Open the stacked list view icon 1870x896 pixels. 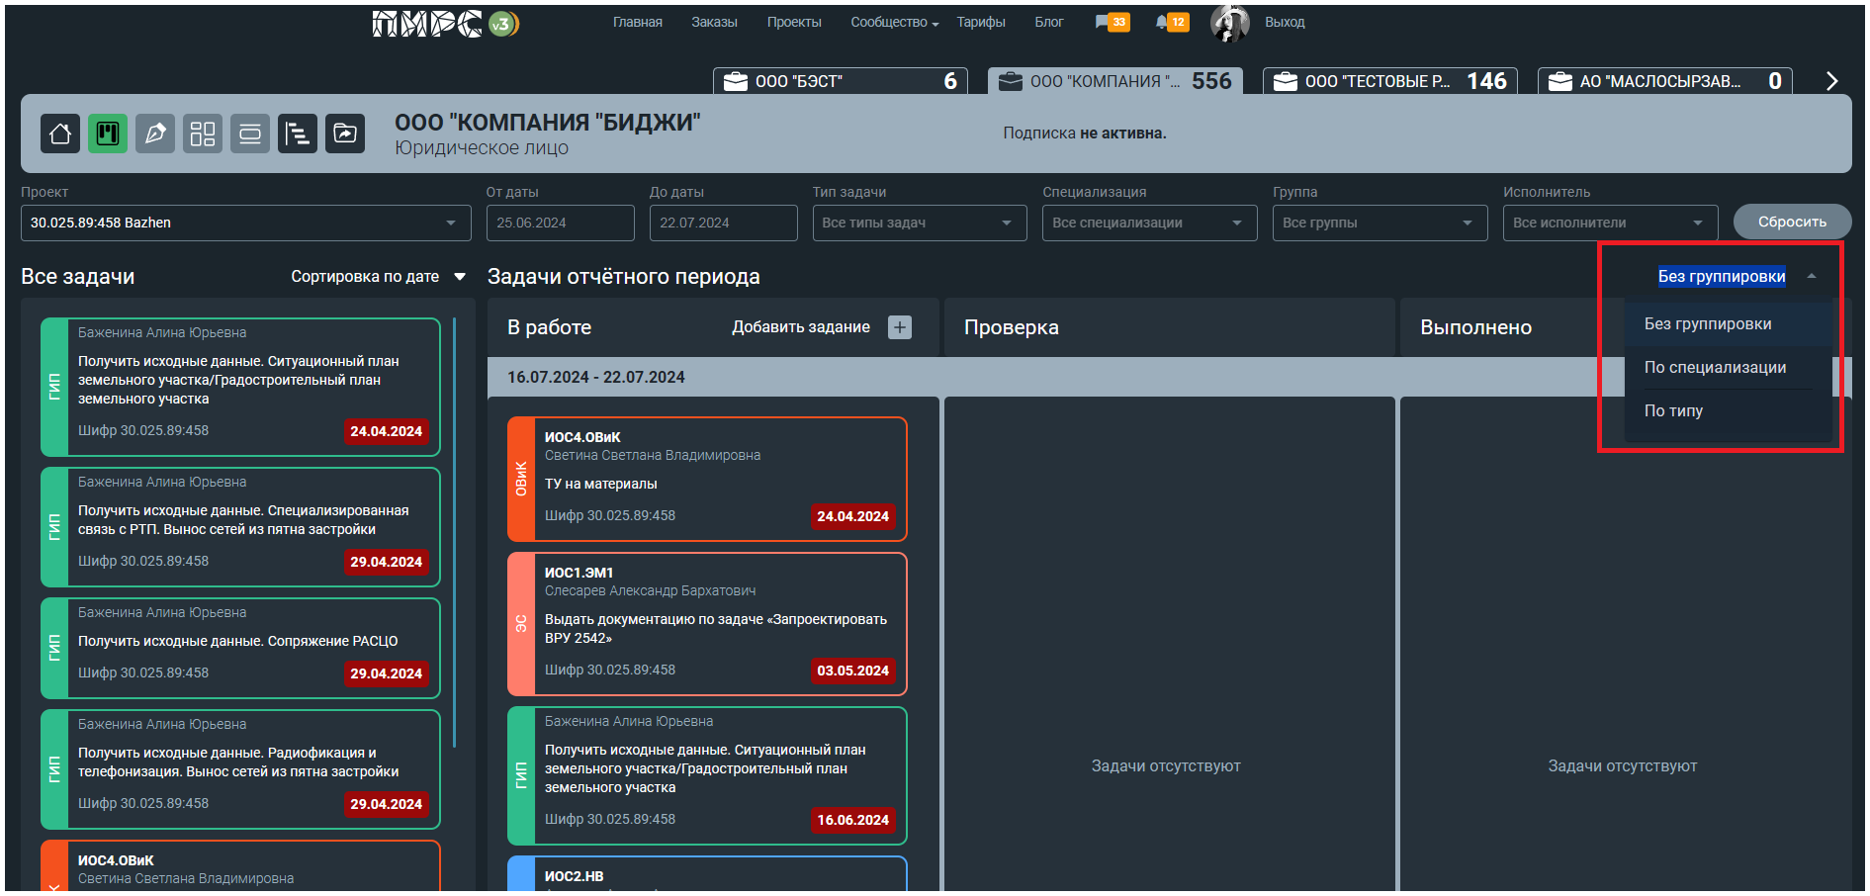coord(250,134)
